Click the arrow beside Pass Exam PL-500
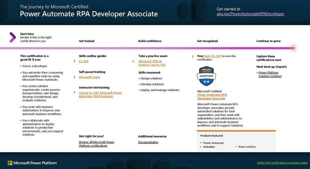310x169 pixels. point(193,56)
